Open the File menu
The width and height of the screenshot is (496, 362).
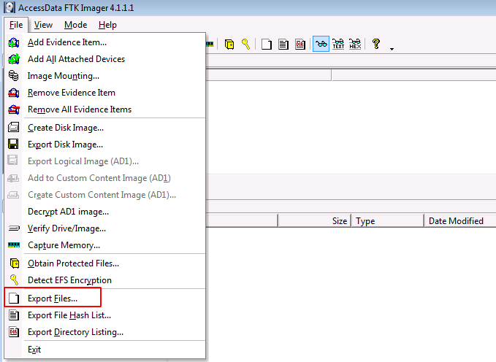(x=16, y=25)
